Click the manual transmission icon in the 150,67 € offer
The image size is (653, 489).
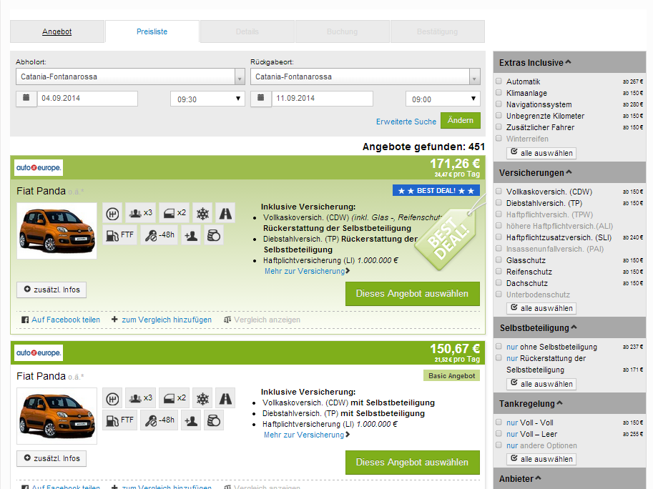(x=112, y=399)
